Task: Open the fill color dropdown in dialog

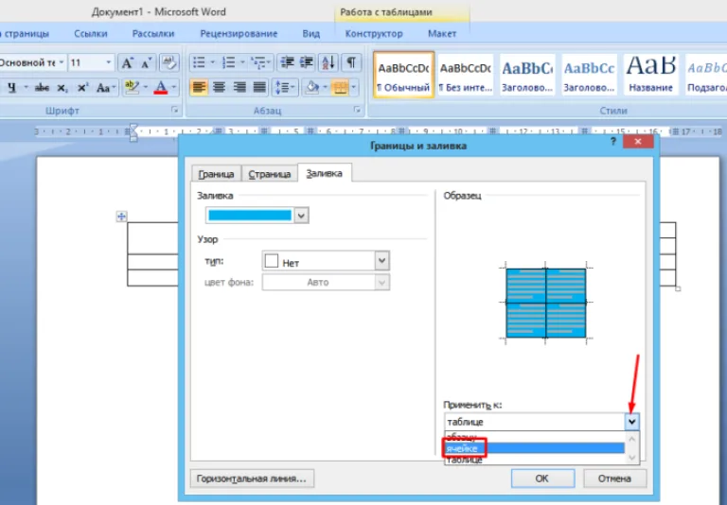Action: [x=301, y=216]
